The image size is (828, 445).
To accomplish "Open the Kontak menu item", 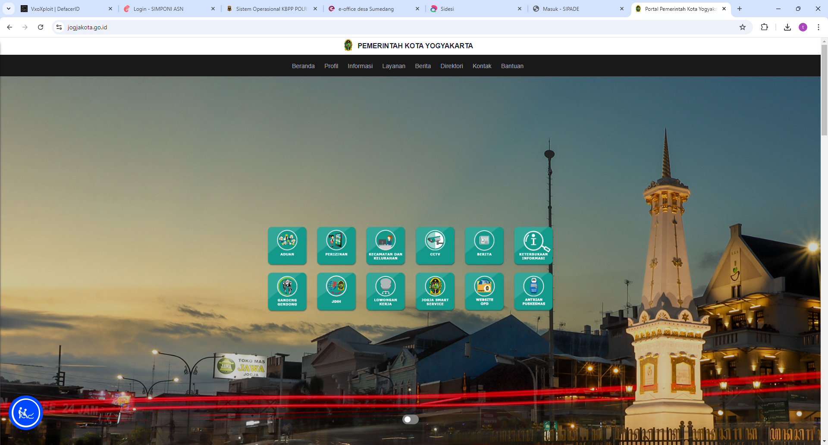I will click(x=482, y=66).
